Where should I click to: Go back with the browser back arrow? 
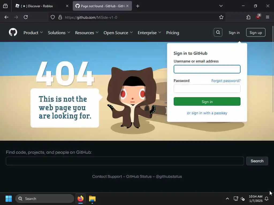point(6,17)
